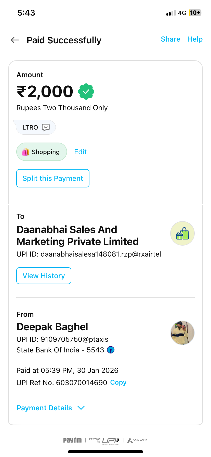Copy the UPI reference number
The image size is (211, 457).
click(x=118, y=382)
